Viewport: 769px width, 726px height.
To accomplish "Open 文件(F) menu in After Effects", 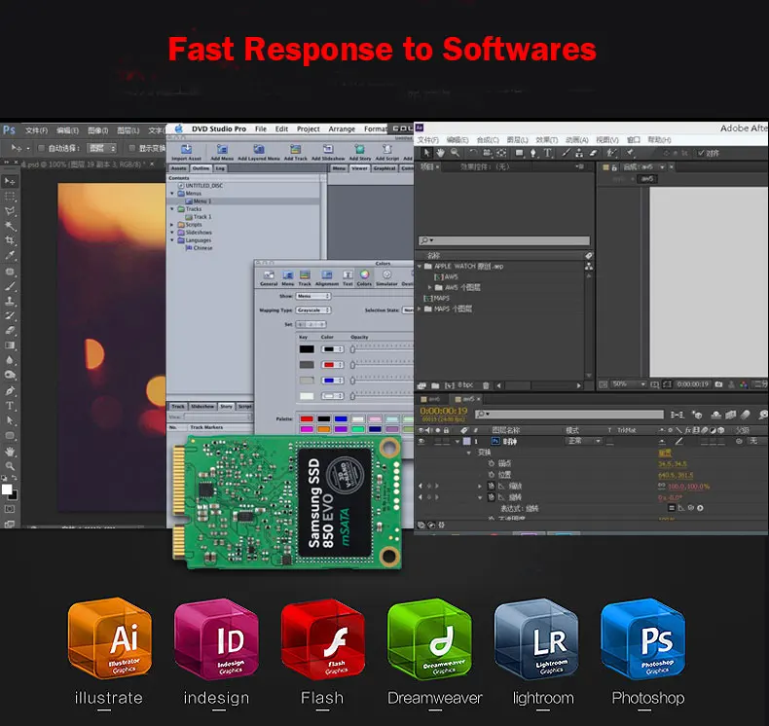I will coord(428,140).
